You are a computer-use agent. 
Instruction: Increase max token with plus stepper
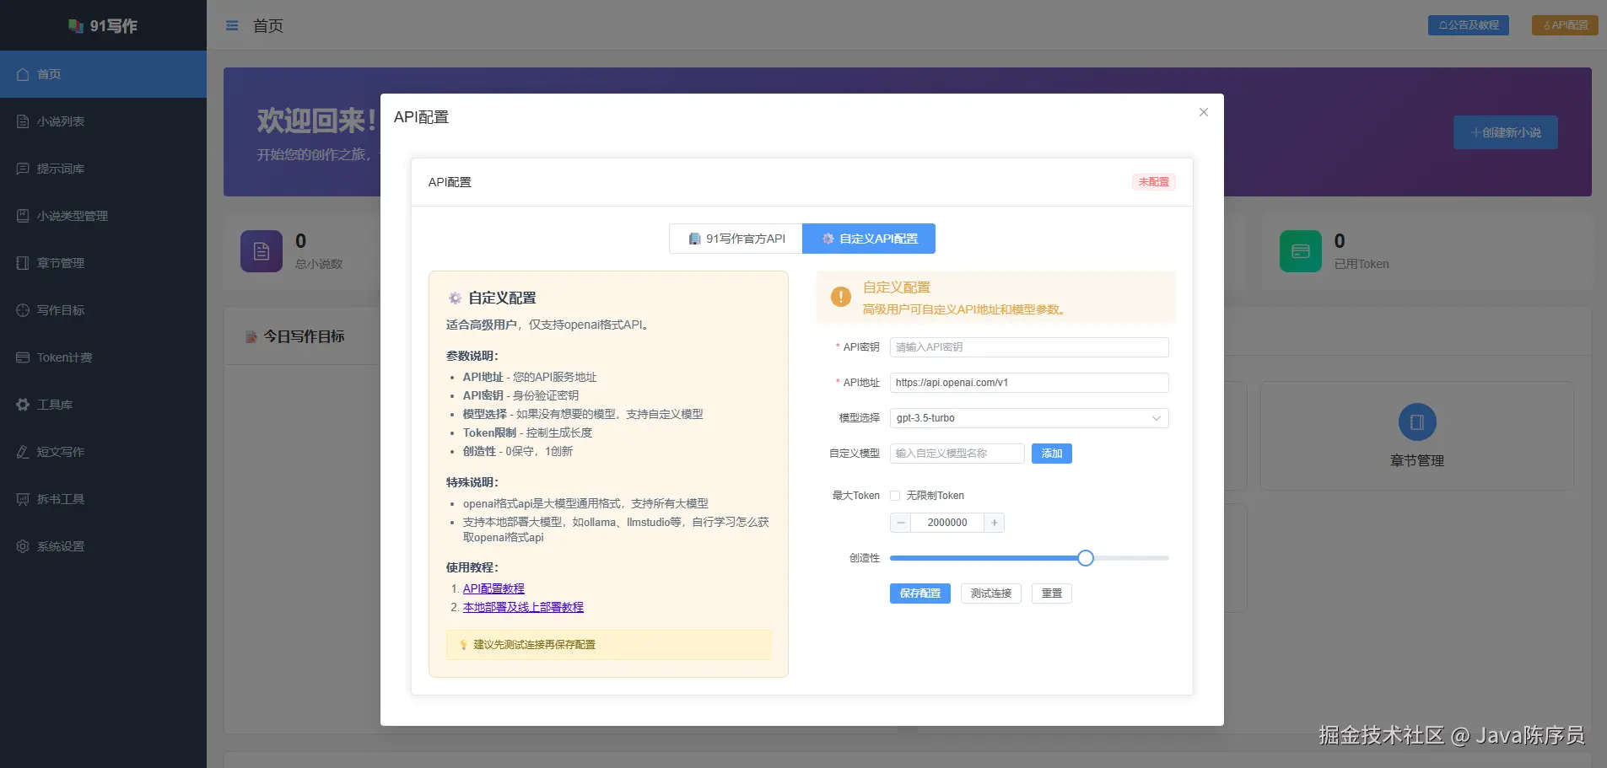[995, 523]
